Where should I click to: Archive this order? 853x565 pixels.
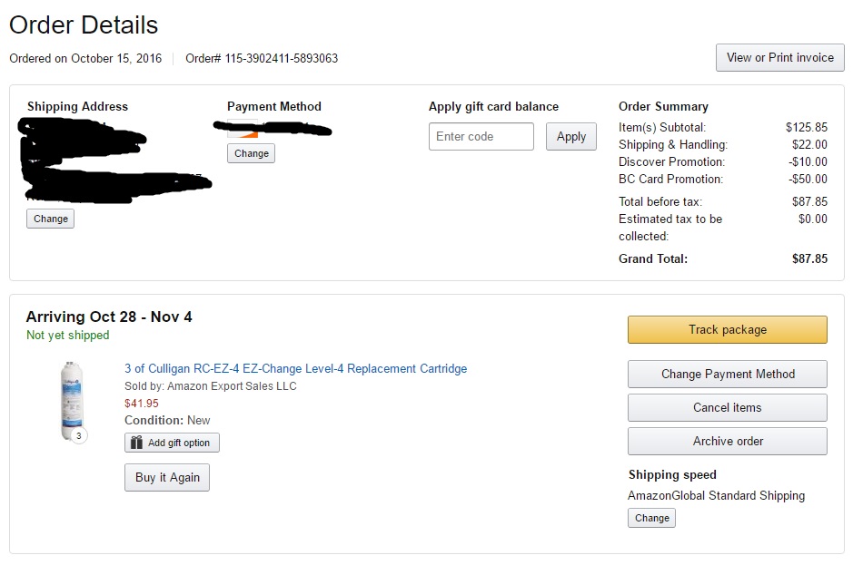tap(727, 441)
